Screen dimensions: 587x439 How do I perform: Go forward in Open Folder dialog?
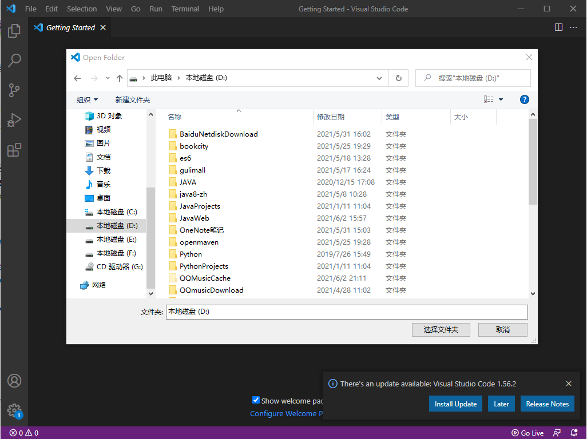[94, 78]
